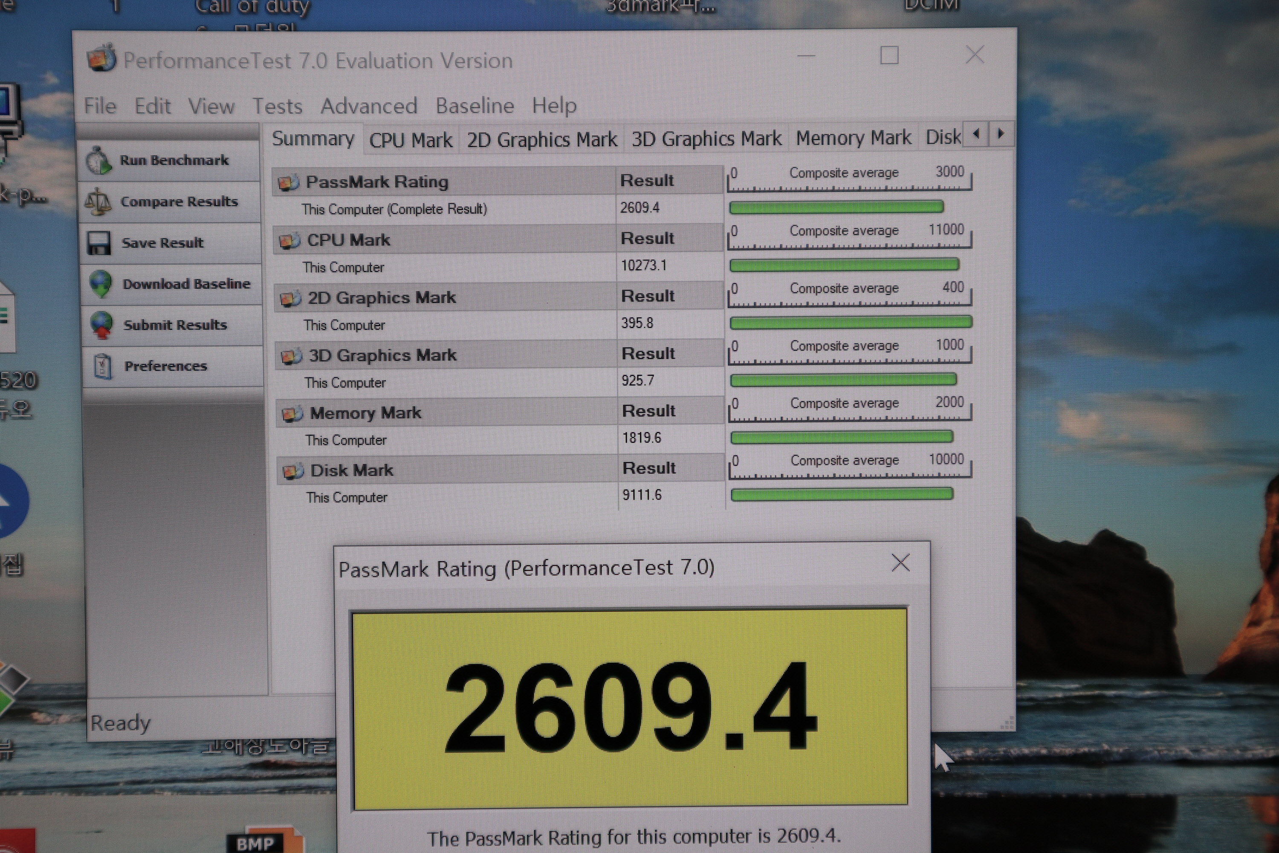The image size is (1279, 853).
Task: Click the PassMark Rating green result bar
Action: tap(836, 207)
